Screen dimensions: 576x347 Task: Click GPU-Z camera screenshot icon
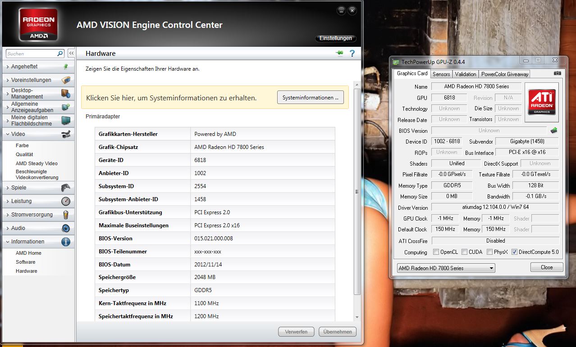click(558, 73)
